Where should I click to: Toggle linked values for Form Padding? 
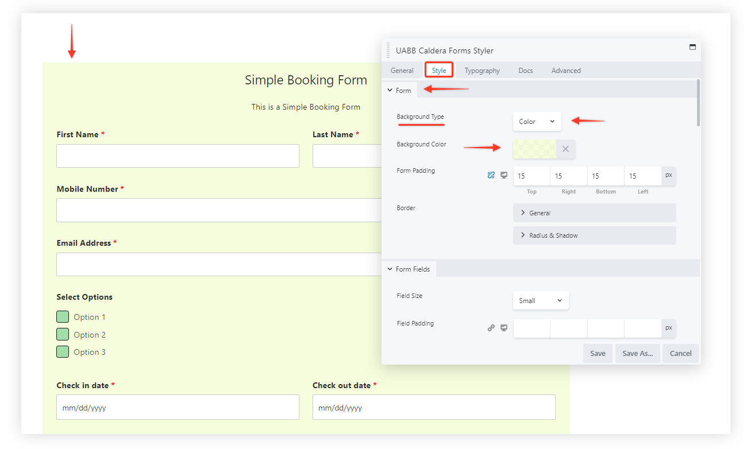pyautogui.click(x=491, y=175)
